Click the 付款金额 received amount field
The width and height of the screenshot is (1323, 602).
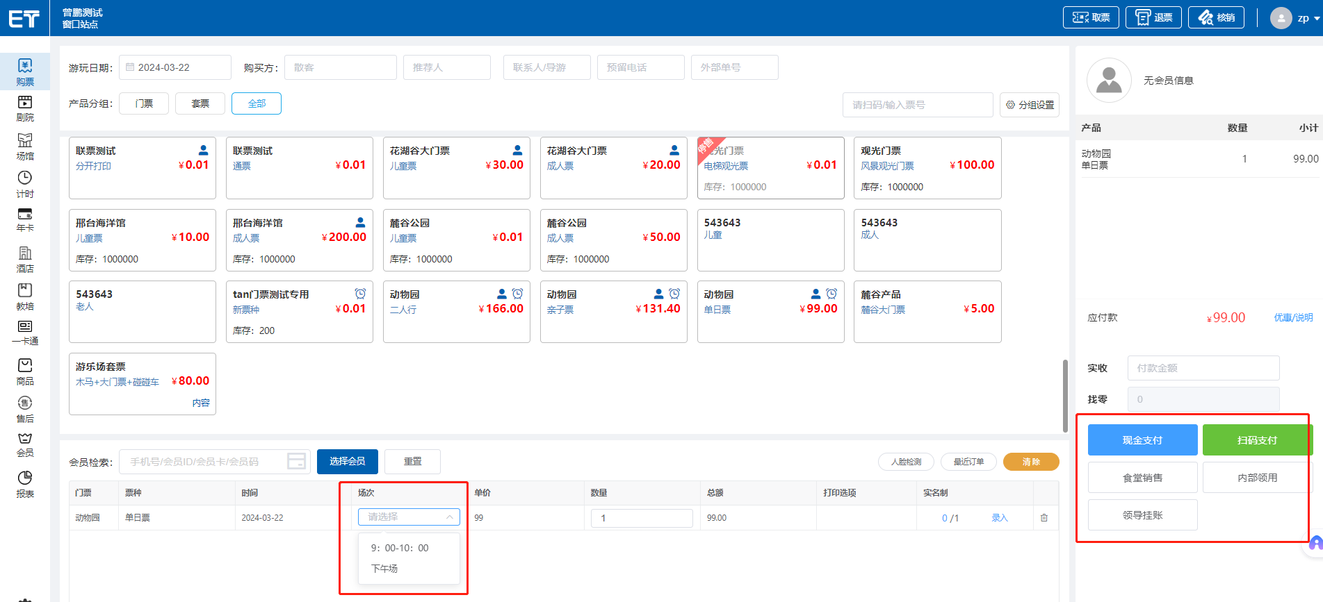[x=1203, y=368]
